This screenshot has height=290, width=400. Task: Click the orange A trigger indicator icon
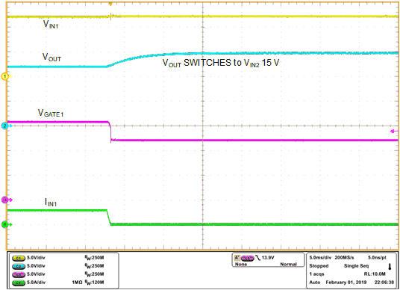[x=237, y=258]
